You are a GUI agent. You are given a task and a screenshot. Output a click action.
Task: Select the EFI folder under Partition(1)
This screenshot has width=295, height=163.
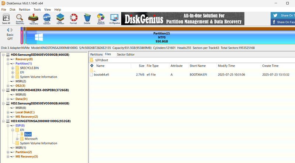(22, 72)
